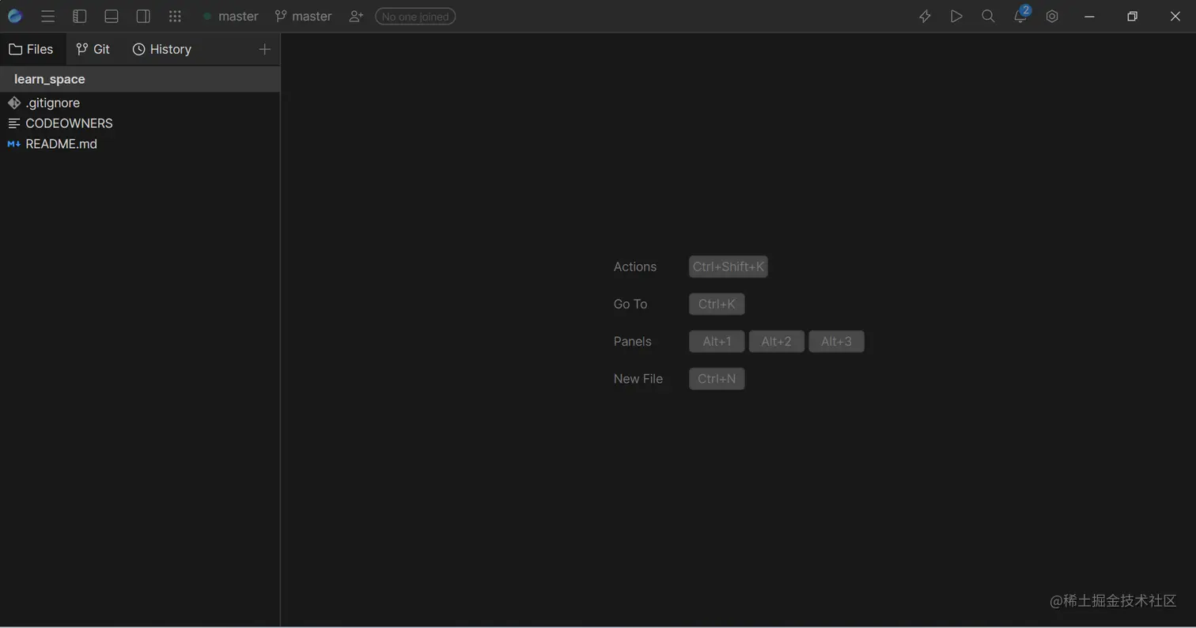Open search using the magnifier icon
The height and width of the screenshot is (628, 1196).
tap(987, 16)
